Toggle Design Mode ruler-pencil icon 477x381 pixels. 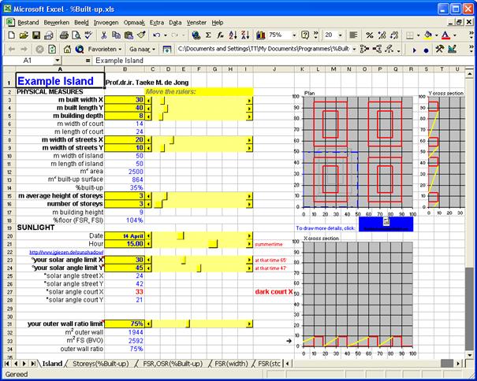(x=452, y=49)
